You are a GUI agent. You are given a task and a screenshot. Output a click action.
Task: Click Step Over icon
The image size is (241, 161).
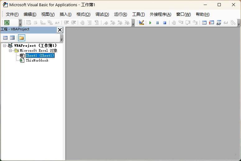[188, 23]
